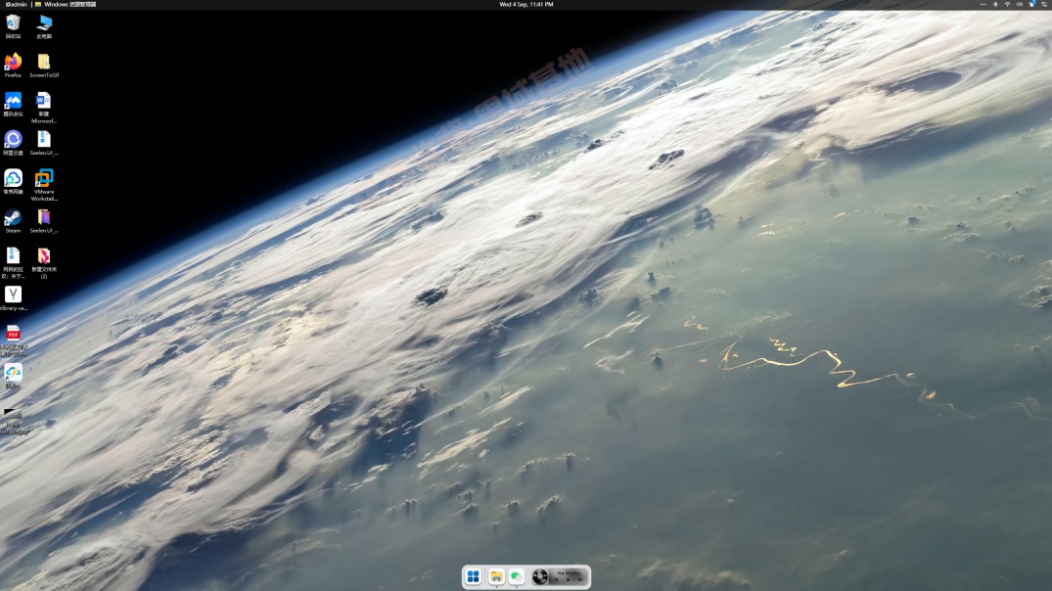Open the zip file below Steam

[x=13, y=262]
